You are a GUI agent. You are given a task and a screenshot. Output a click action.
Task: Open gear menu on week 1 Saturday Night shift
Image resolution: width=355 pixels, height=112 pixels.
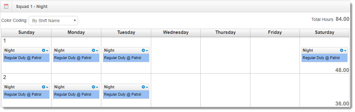click(x=343, y=50)
